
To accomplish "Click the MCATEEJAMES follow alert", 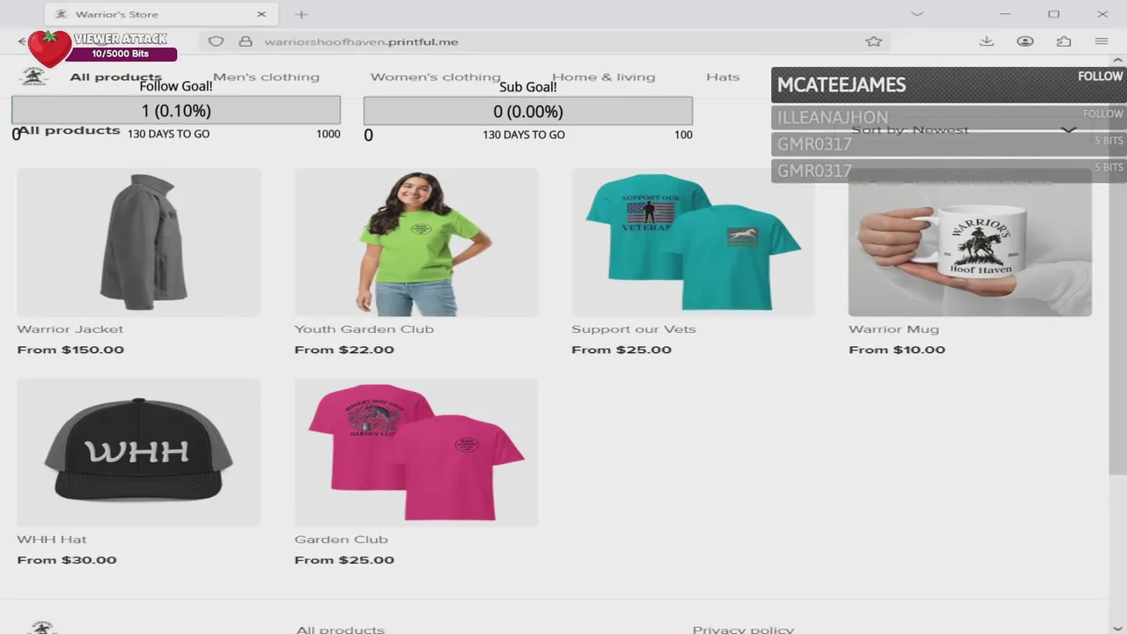I will (x=949, y=85).
